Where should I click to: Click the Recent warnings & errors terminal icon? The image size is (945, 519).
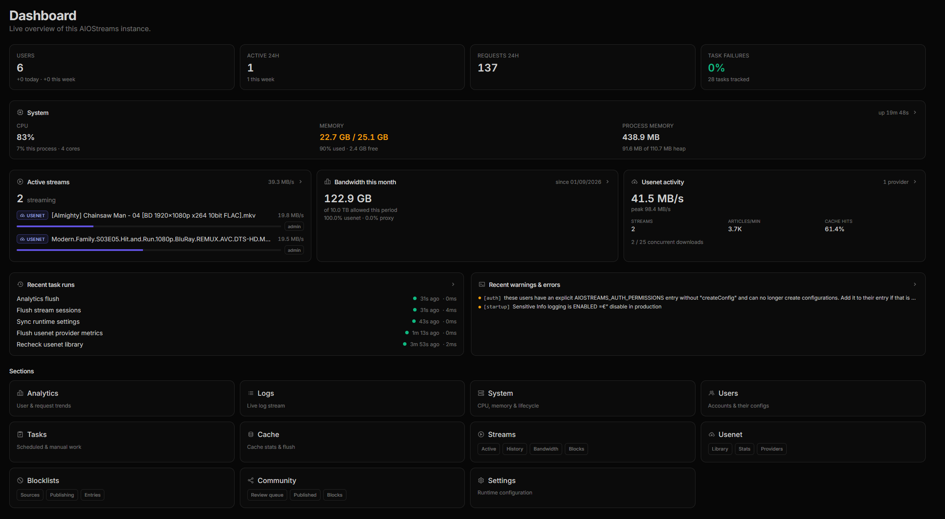pyautogui.click(x=482, y=284)
